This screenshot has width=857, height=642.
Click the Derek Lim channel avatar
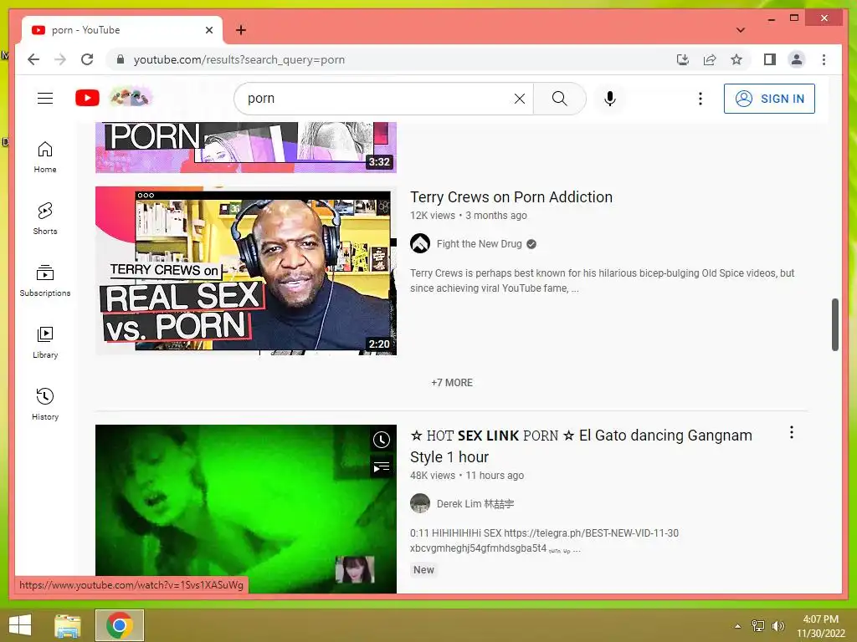coord(420,503)
